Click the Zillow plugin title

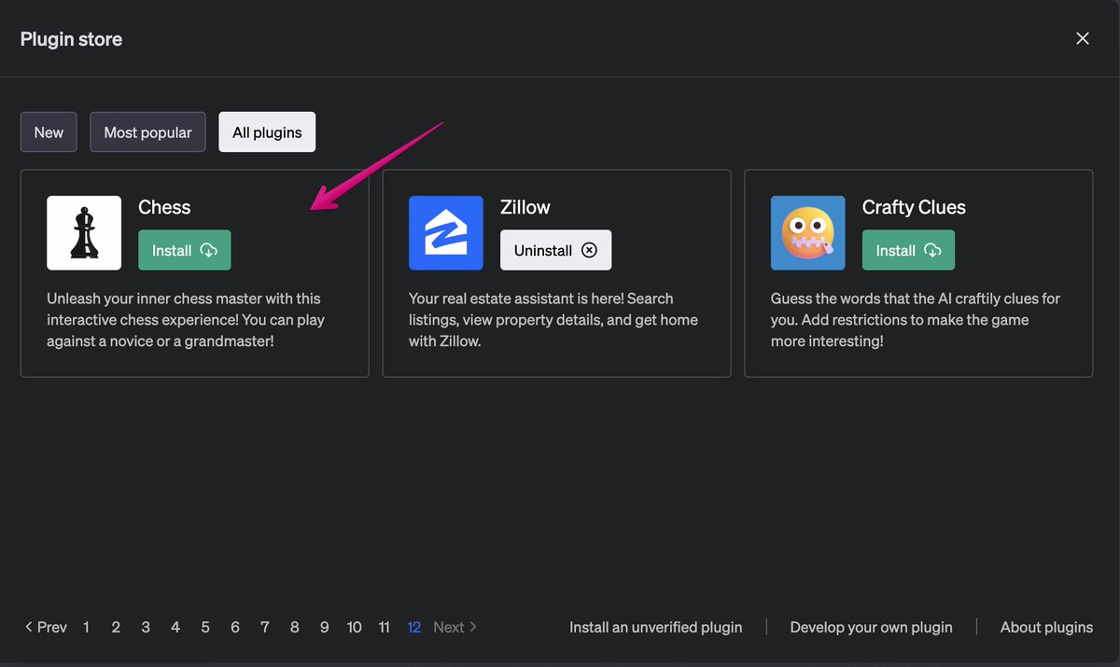tap(525, 207)
